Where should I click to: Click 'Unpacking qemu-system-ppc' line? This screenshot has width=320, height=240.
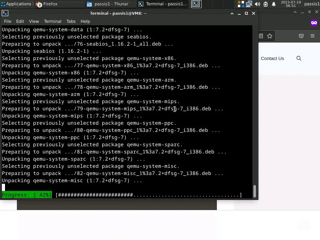click(x=70, y=137)
